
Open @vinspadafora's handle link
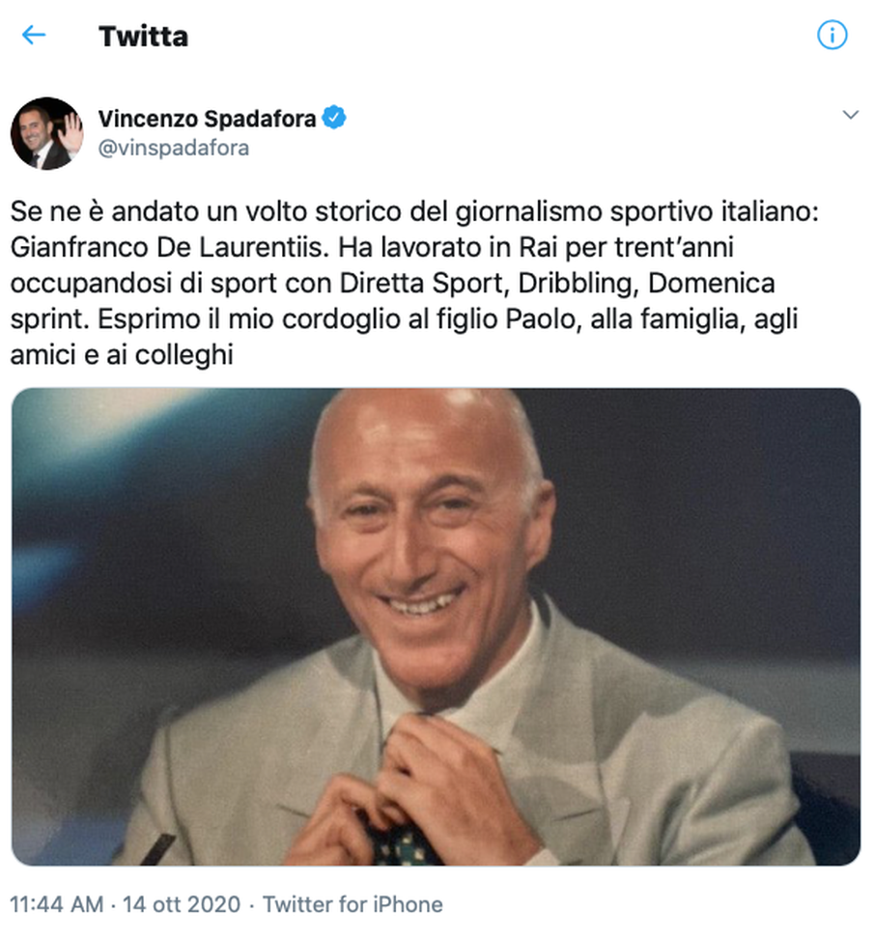(173, 148)
